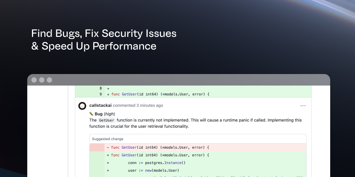The height and width of the screenshot is (177, 355).
Task: Click the rightmost gray window dot
Action: click(x=49, y=80)
